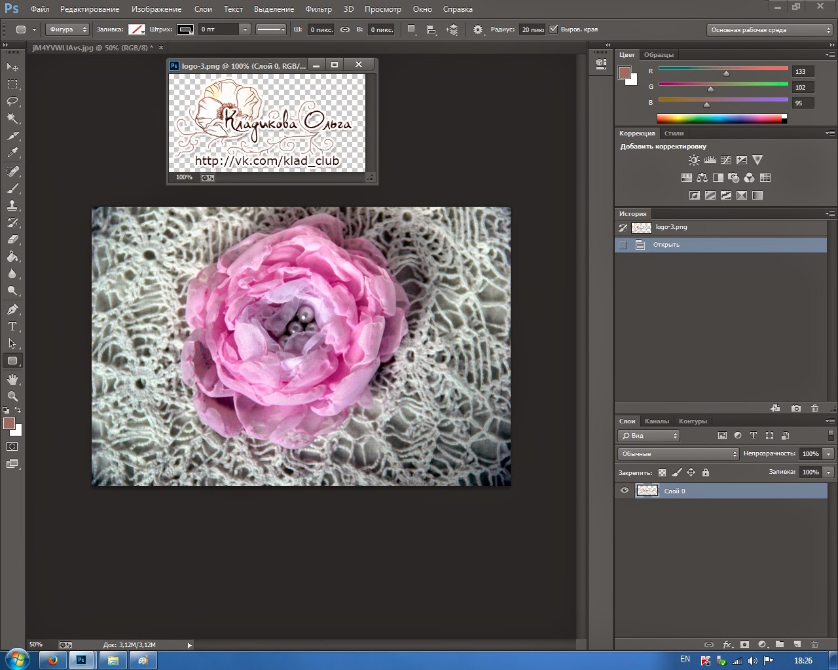838x670 pixels.
Task: Open the Фильтр menu
Action: (x=319, y=9)
